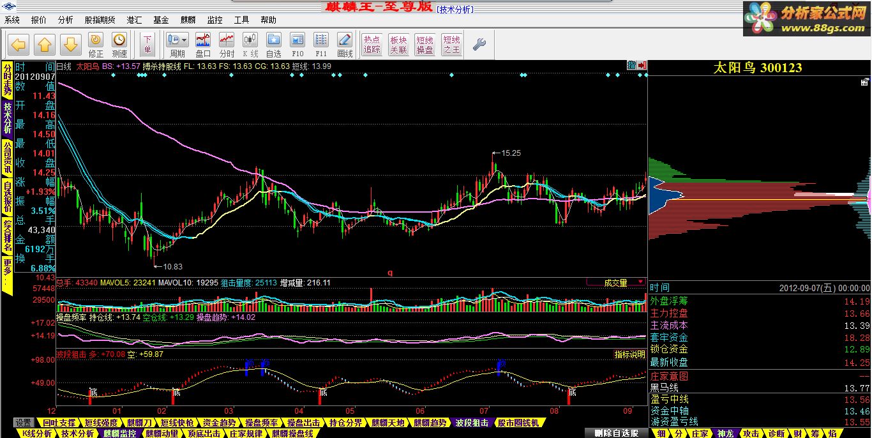Select the 资金趋势 indicator tab
The image size is (872, 438).
(x=220, y=423)
